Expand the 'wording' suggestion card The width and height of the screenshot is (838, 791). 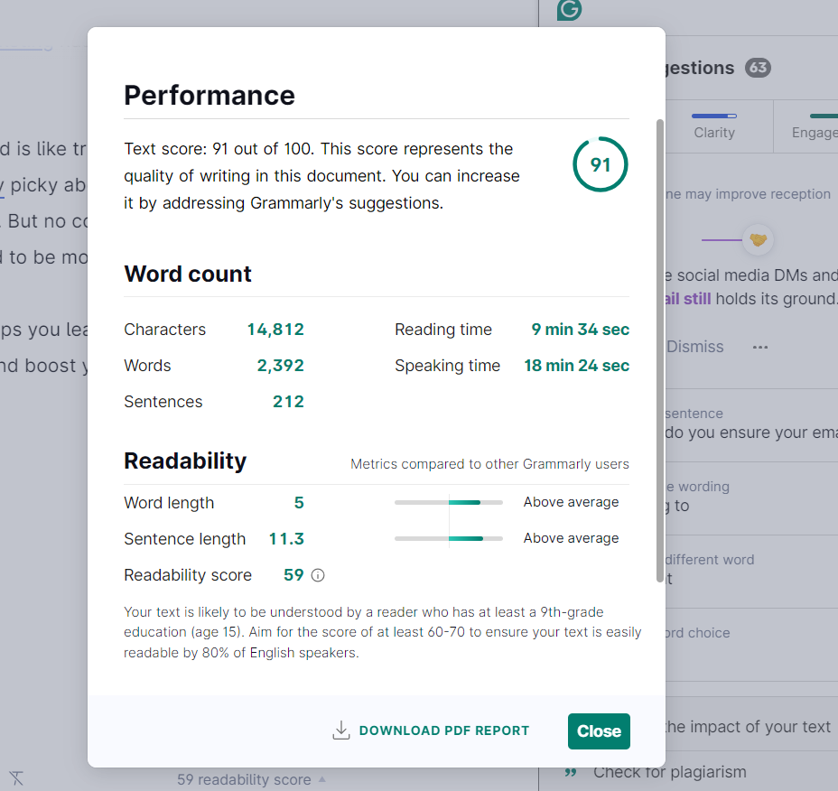(x=750, y=496)
